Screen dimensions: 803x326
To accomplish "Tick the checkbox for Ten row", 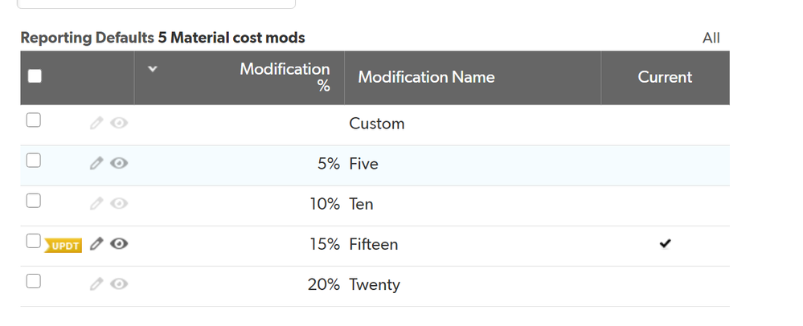I will click(x=33, y=201).
